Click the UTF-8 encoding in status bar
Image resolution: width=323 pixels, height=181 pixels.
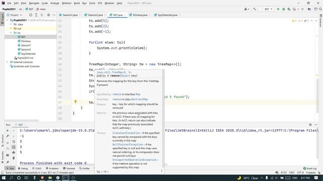tap(300, 172)
